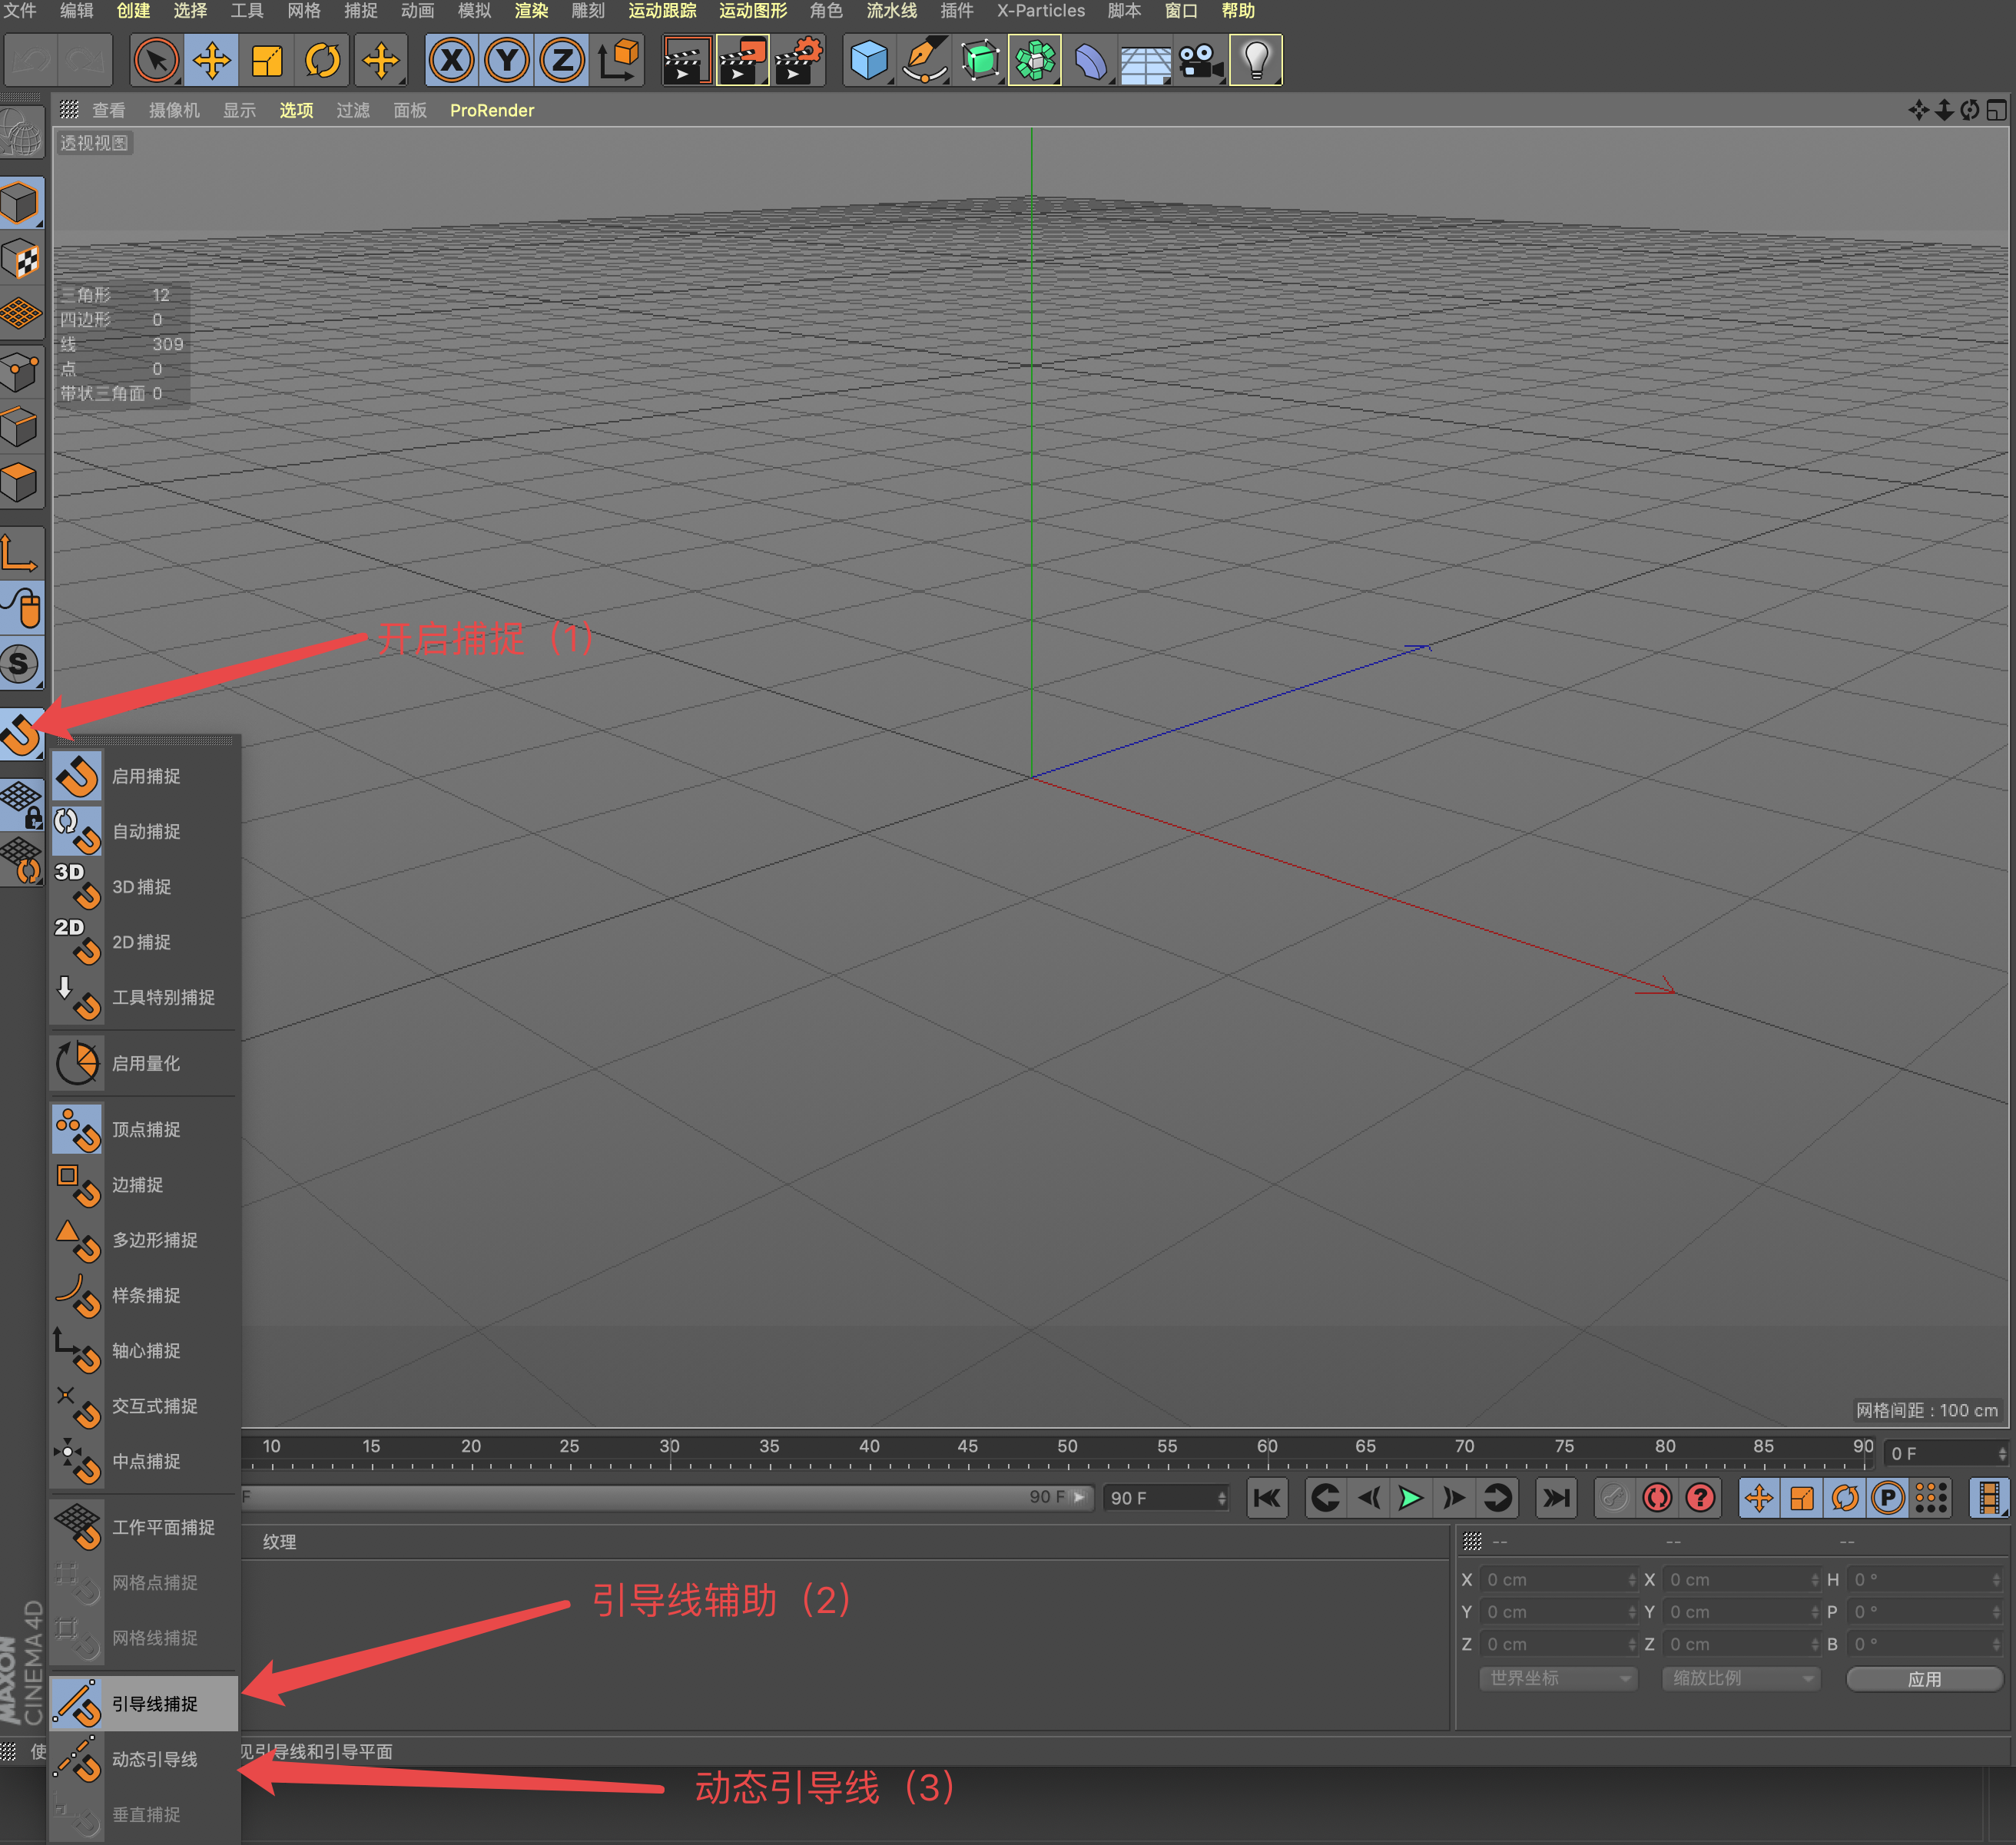Click the magnet Snap icon in the left sidebar
The width and height of the screenshot is (2016, 1845).
tap(20, 735)
